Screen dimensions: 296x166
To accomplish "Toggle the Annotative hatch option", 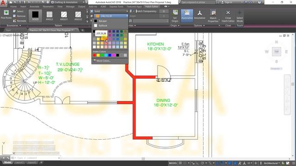I will click(x=199, y=15).
